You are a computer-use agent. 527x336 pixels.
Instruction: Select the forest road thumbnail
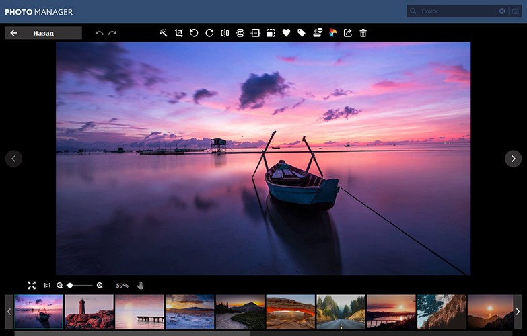(x=341, y=312)
